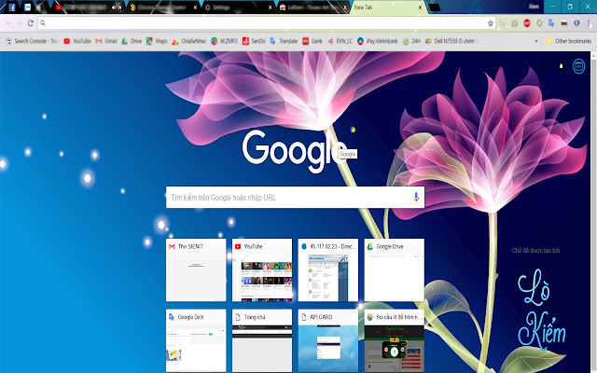The height and width of the screenshot is (373, 597).
Task: Open the M.ZMP3 bookmark
Action: click(224, 41)
